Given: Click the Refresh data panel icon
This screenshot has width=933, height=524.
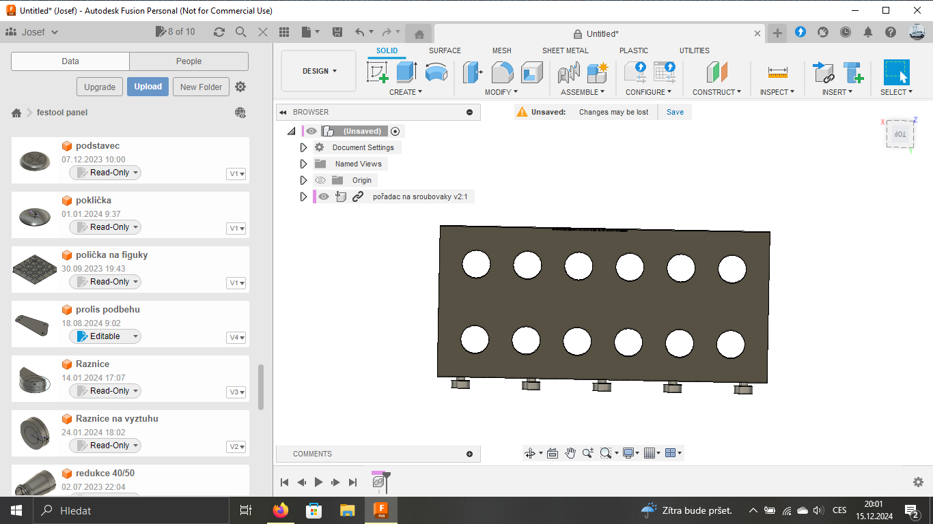Looking at the screenshot, I should pos(219,32).
